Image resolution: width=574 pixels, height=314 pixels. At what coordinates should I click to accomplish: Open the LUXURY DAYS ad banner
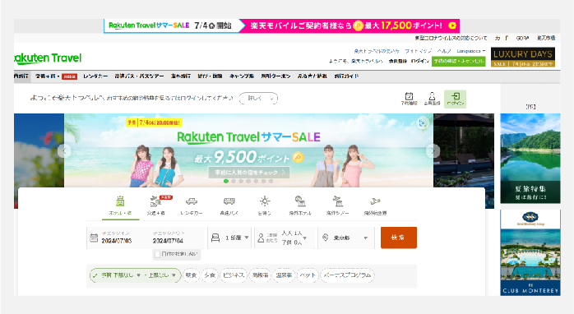click(x=523, y=57)
